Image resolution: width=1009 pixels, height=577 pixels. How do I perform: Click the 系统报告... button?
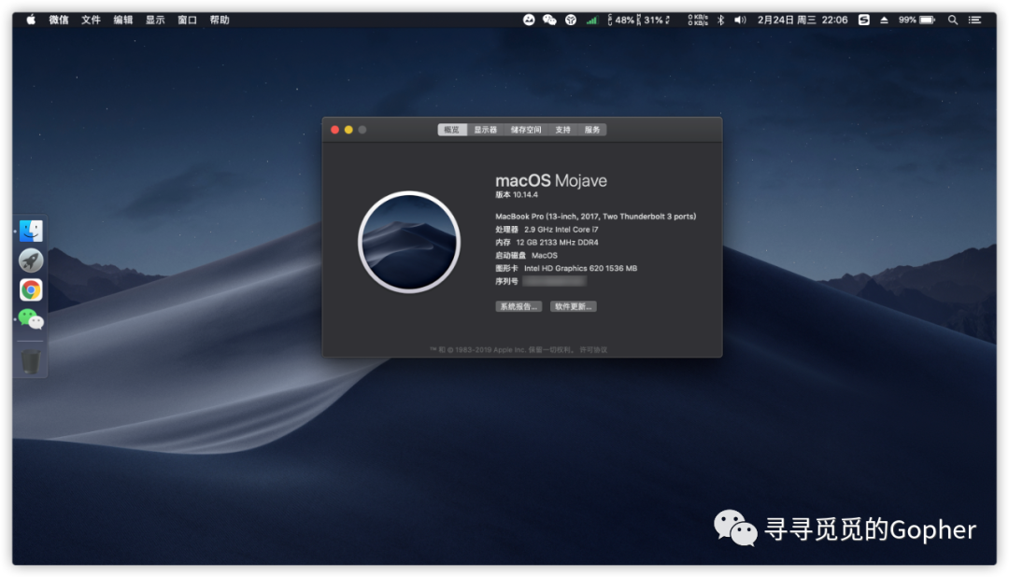pyautogui.click(x=519, y=307)
